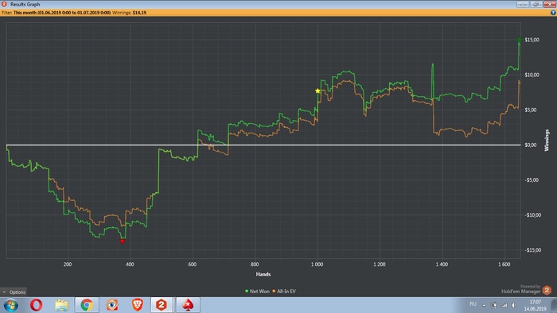Click the -$15,00 axis value
Viewport: 557px width, 313px height.
coord(532,250)
